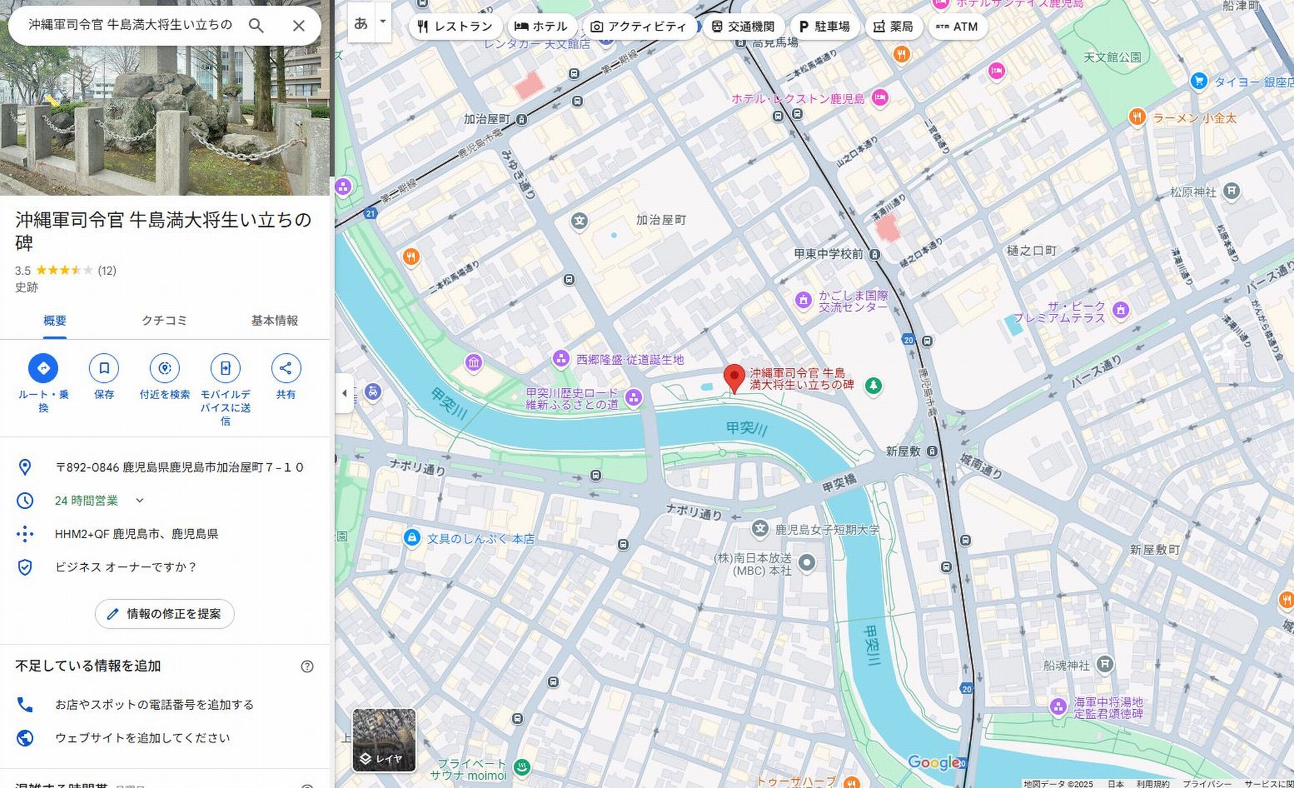This screenshot has width=1294, height=788.
Task: Send to mobile device icon
Action: (225, 368)
